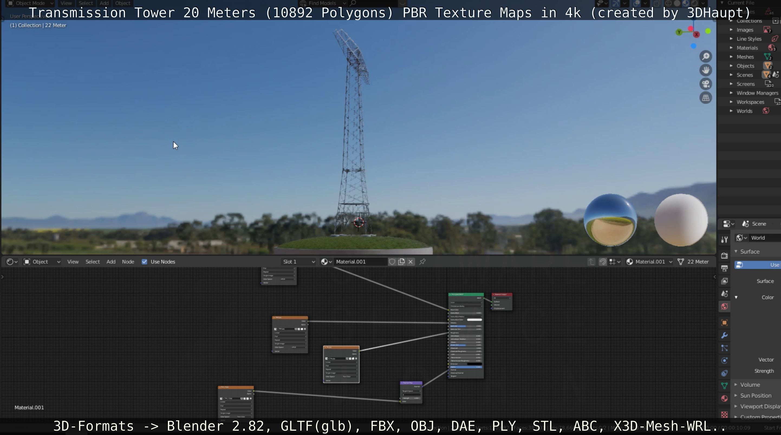Open Texture properties checker tab
The height and width of the screenshot is (435, 781).
coord(724,414)
